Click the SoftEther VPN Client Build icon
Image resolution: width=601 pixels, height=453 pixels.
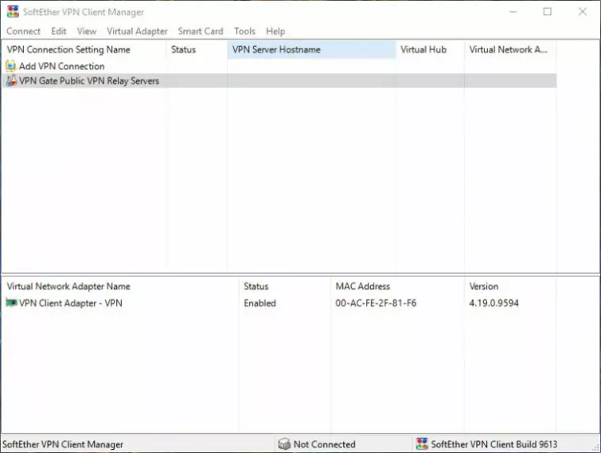(x=421, y=444)
